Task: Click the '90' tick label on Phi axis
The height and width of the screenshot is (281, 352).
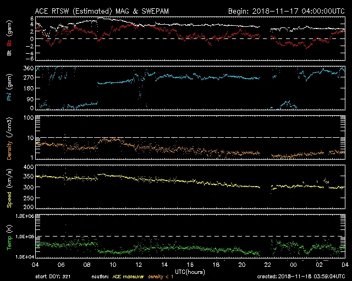Action: pyautogui.click(x=30, y=99)
